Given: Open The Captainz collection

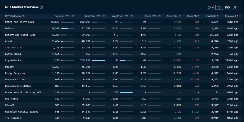Looking at the screenshot, I should coord(14,48).
